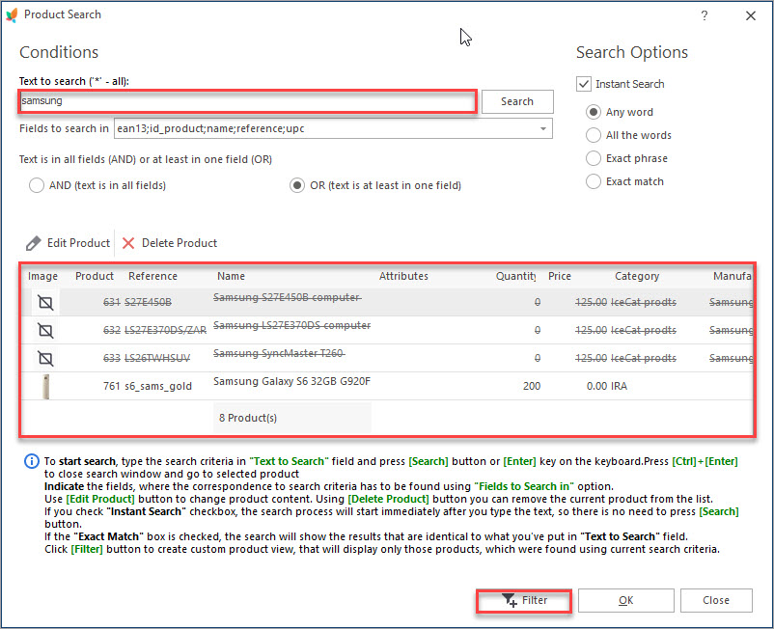Select row 'Samsung SyncMaster T260'
This screenshot has width=774, height=629.
click(x=388, y=359)
